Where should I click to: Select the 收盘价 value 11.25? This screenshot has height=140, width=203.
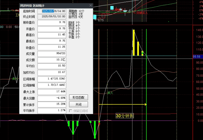pos(52,47)
